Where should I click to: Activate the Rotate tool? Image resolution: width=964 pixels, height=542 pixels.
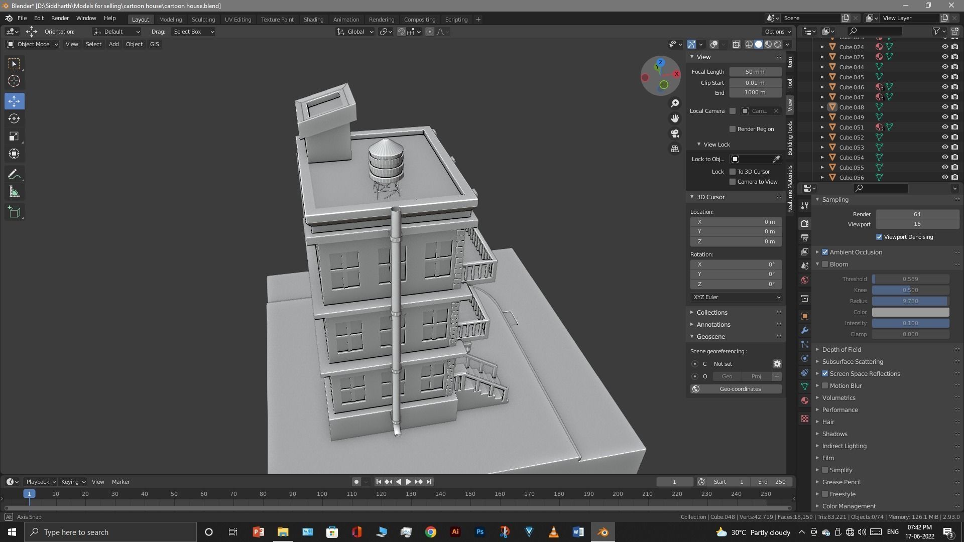tap(14, 118)
